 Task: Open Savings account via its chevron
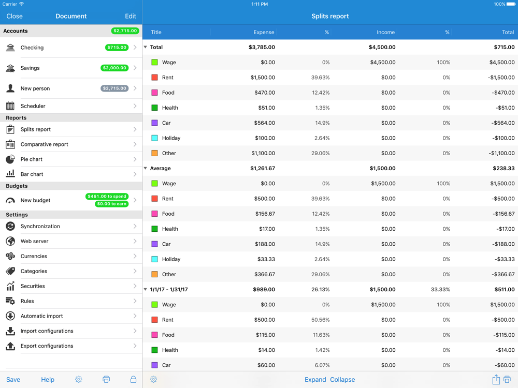[135, 68]
